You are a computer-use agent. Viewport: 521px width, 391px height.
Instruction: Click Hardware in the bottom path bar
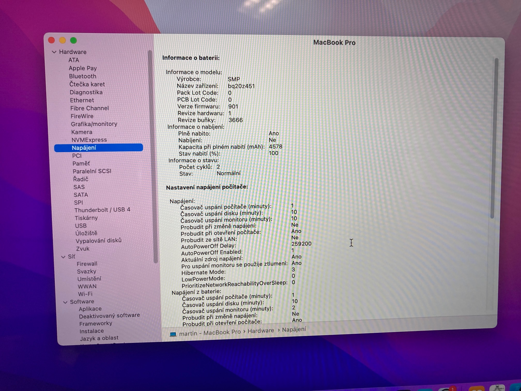point(260,331)
